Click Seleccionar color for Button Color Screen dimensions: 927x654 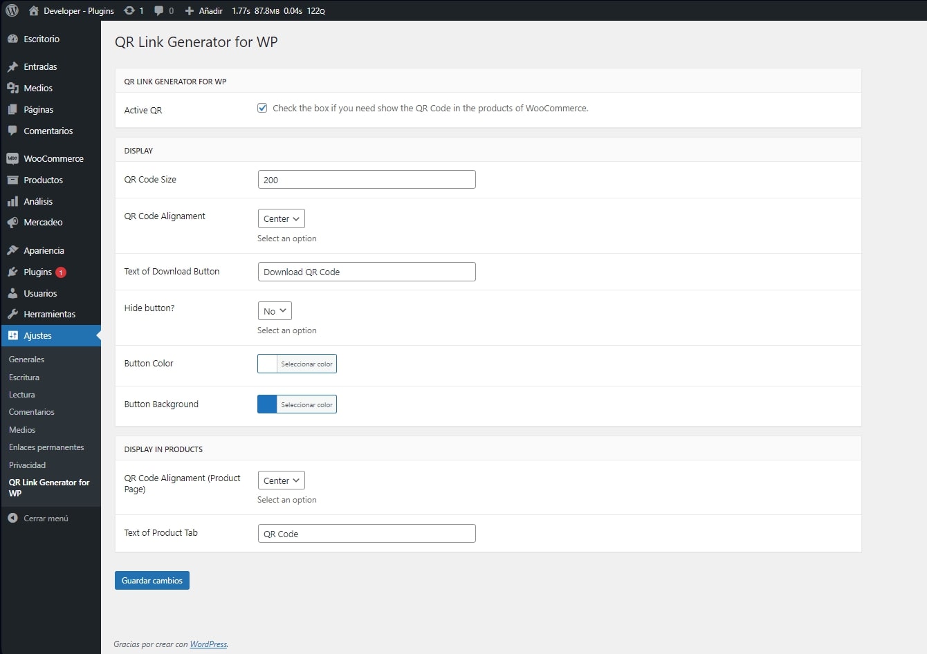coord(306,364)
